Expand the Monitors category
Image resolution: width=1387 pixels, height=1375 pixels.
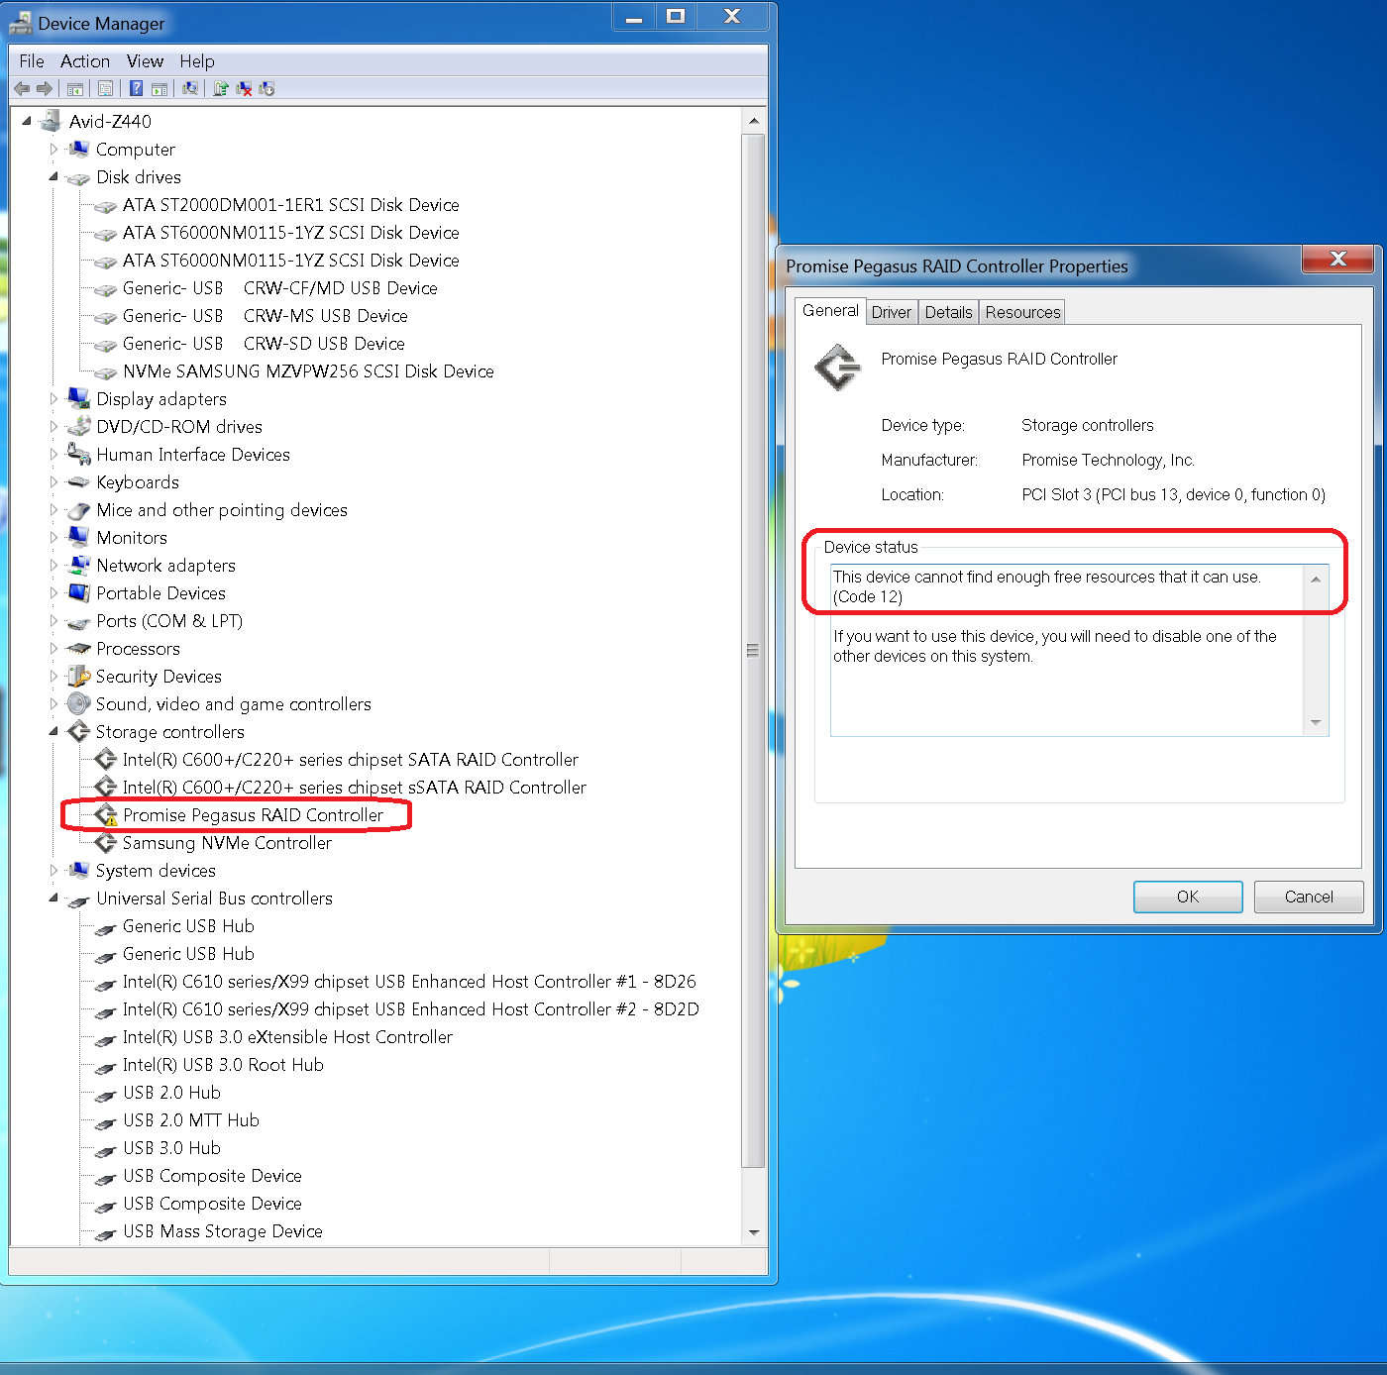[x=53, y=538]
